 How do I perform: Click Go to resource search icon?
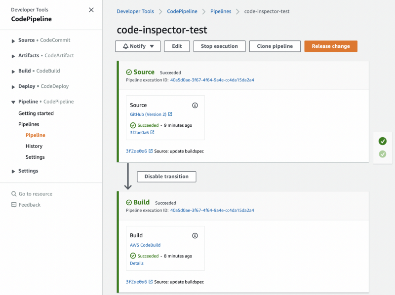pos(14,194)
